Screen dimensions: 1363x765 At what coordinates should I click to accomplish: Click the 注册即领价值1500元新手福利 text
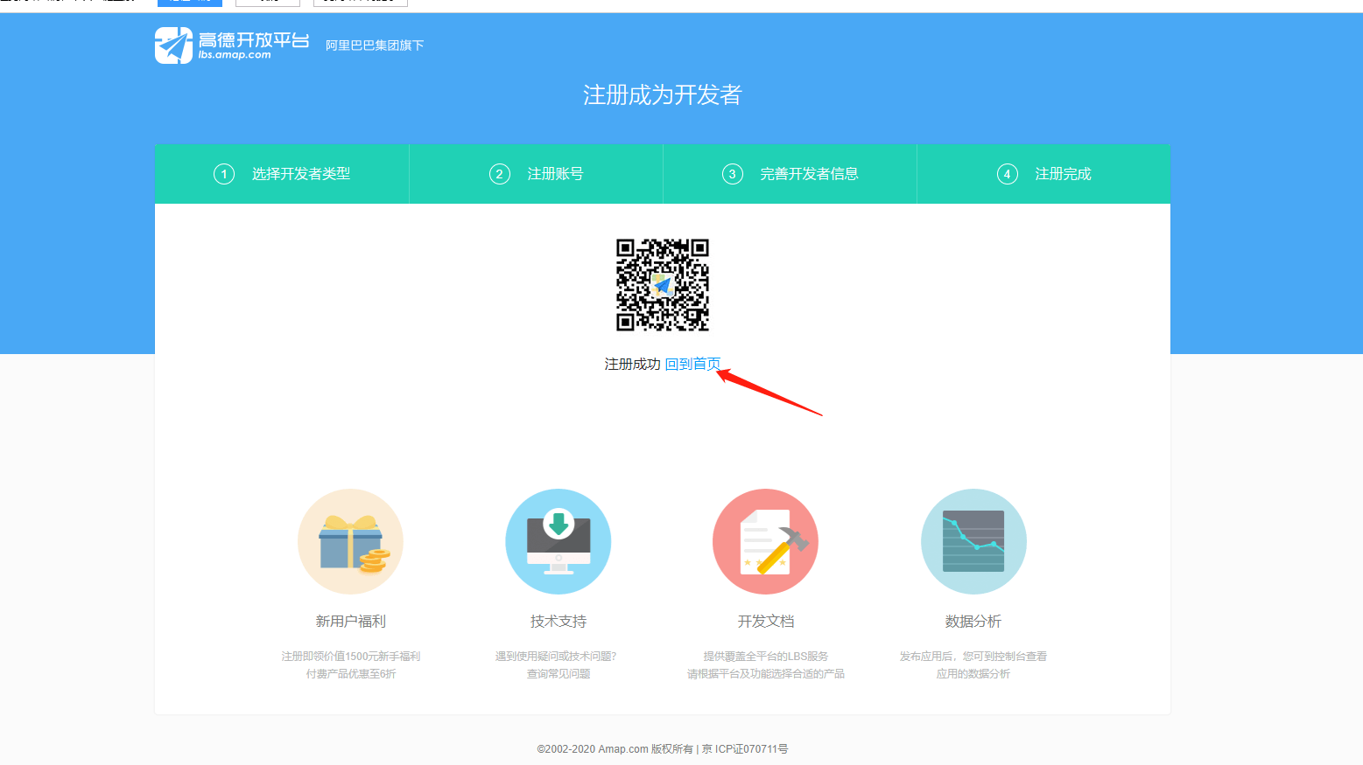point(351,656)
